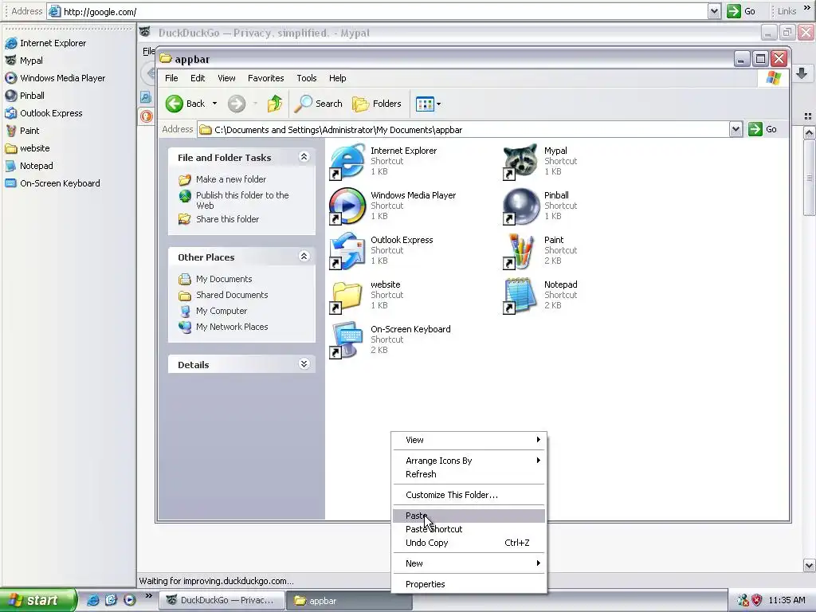Launch On-Screen Keyboard from left appbar
This screenshot has width=816, height=612.
[x=53, y=183]
